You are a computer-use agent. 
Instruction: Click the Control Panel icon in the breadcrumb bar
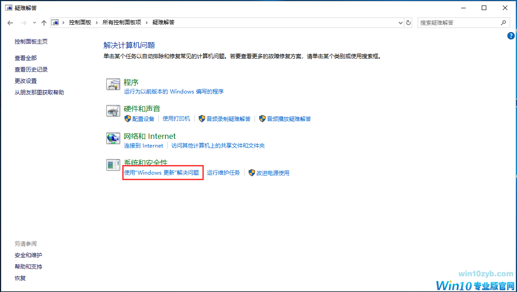point(55,22)
